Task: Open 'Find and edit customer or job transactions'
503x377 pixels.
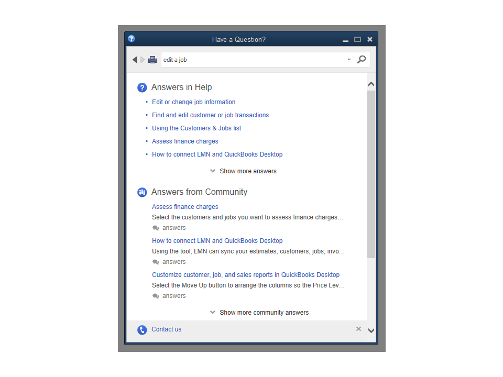Action: 211,115
